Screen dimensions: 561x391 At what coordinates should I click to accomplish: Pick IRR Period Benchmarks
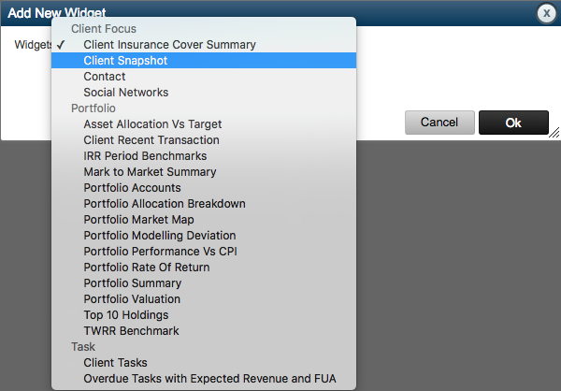(x=145, y=156)
